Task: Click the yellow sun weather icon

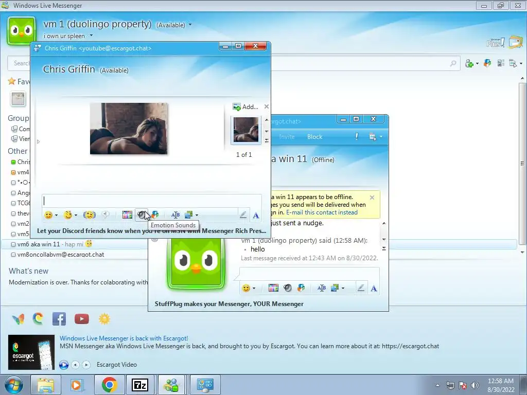Action: [104, 319]
